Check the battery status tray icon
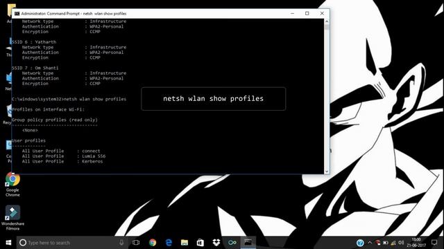Screen dimensions: 444x249 click(386, 243)
